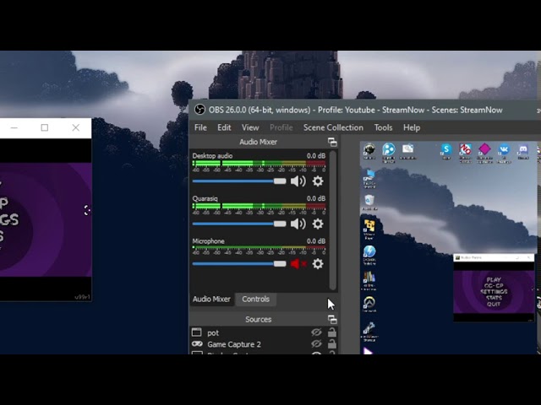Screen dimensions: 541x405
Task: Open the View menu in OBS
Action: pyautogui.click(x=250, y=127)
